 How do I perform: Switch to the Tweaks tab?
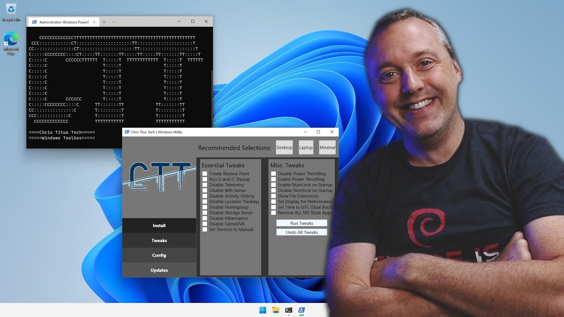159,240
